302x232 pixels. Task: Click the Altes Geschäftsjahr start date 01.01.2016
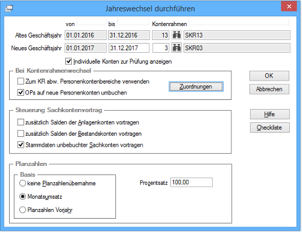pos(86,35)
